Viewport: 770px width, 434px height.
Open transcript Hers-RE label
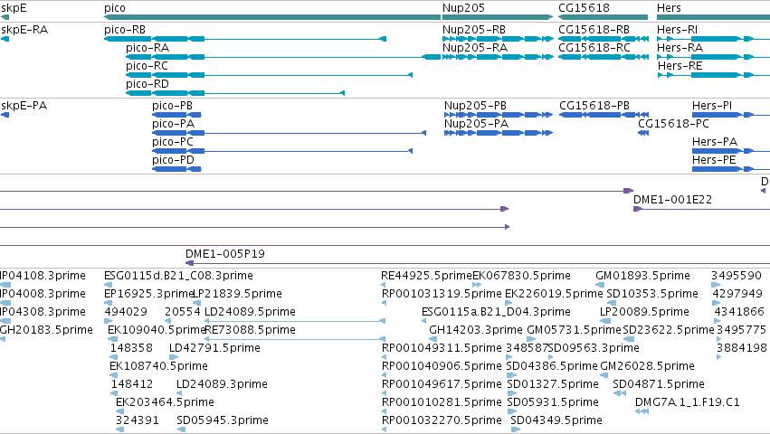pyautogui.click(x=680, y=66)
